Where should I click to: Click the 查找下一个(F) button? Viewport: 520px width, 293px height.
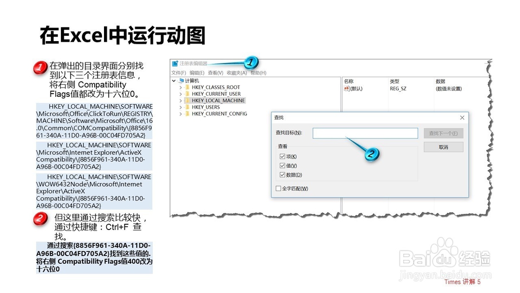point(444,133)
